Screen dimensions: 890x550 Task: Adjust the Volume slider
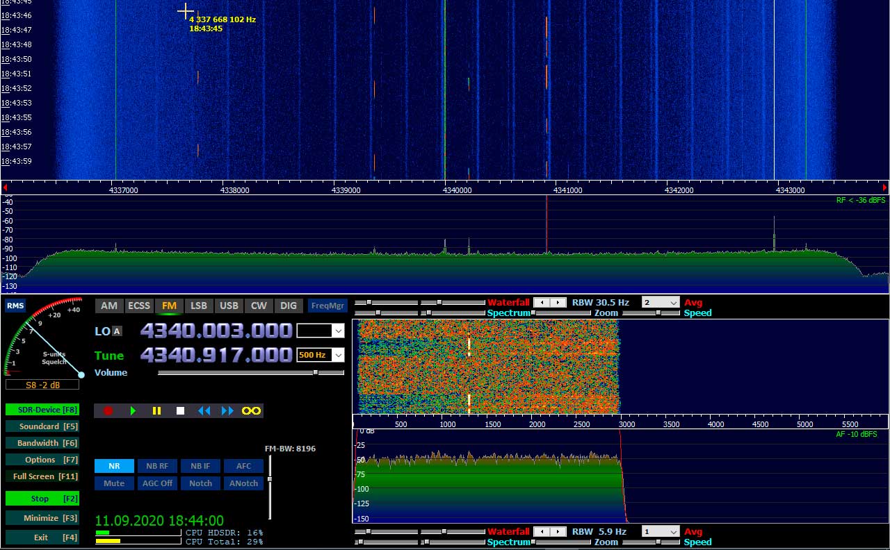[x=250, y=372]
